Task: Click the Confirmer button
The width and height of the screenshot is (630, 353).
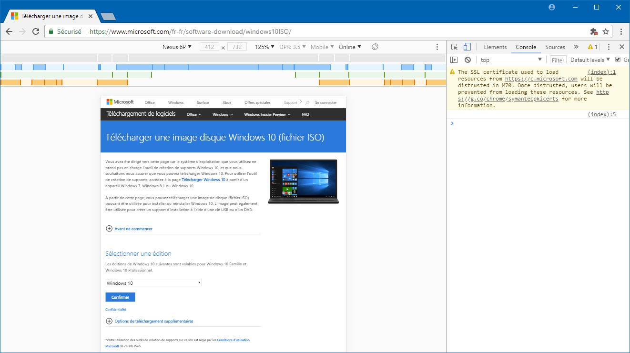Action: tap(120, 297)
